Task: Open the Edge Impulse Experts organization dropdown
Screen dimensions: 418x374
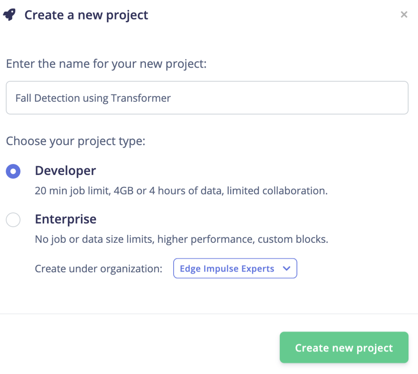Action: click(235, 269)
